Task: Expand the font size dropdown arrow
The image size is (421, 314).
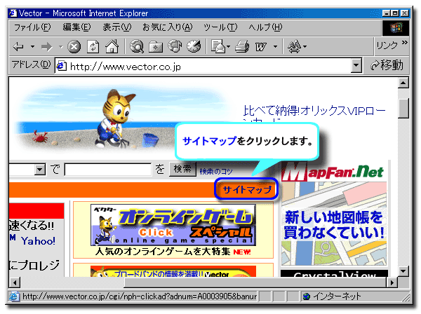Action: pos(305,47)
